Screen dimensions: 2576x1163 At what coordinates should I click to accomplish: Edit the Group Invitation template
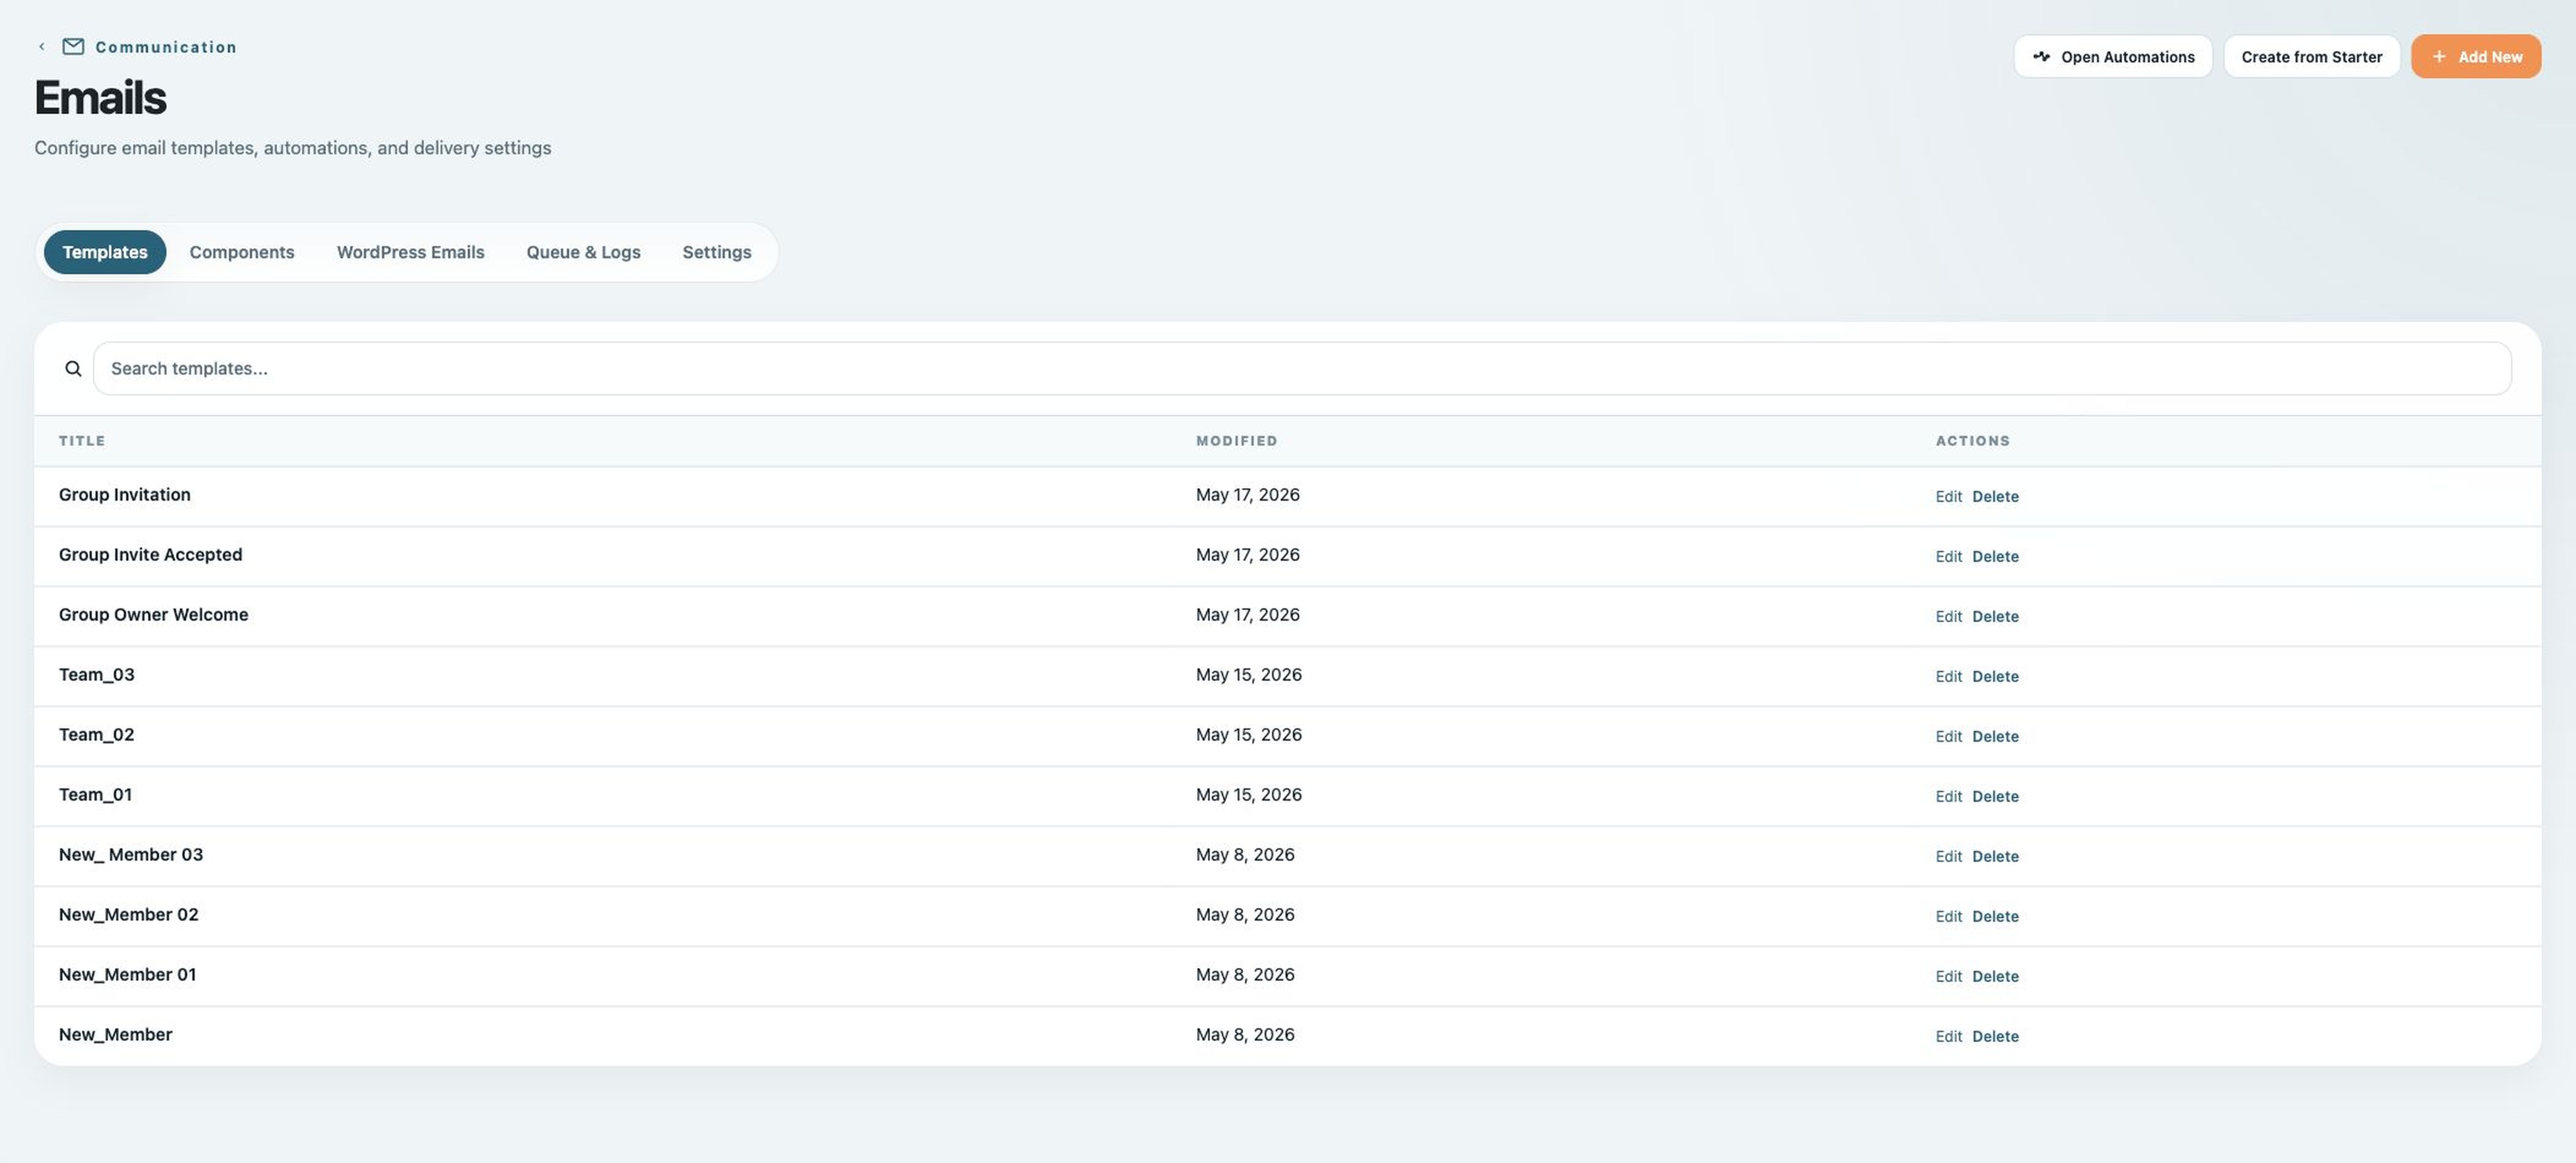click(x=1948, y=497)
